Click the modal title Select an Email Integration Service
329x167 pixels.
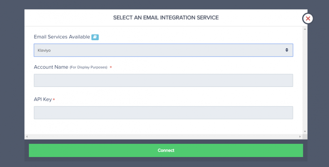tap(166, 17)
